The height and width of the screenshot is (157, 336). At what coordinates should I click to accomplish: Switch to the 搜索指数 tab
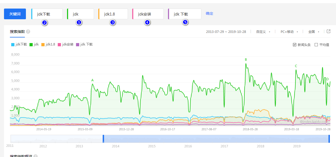point(16,31)
